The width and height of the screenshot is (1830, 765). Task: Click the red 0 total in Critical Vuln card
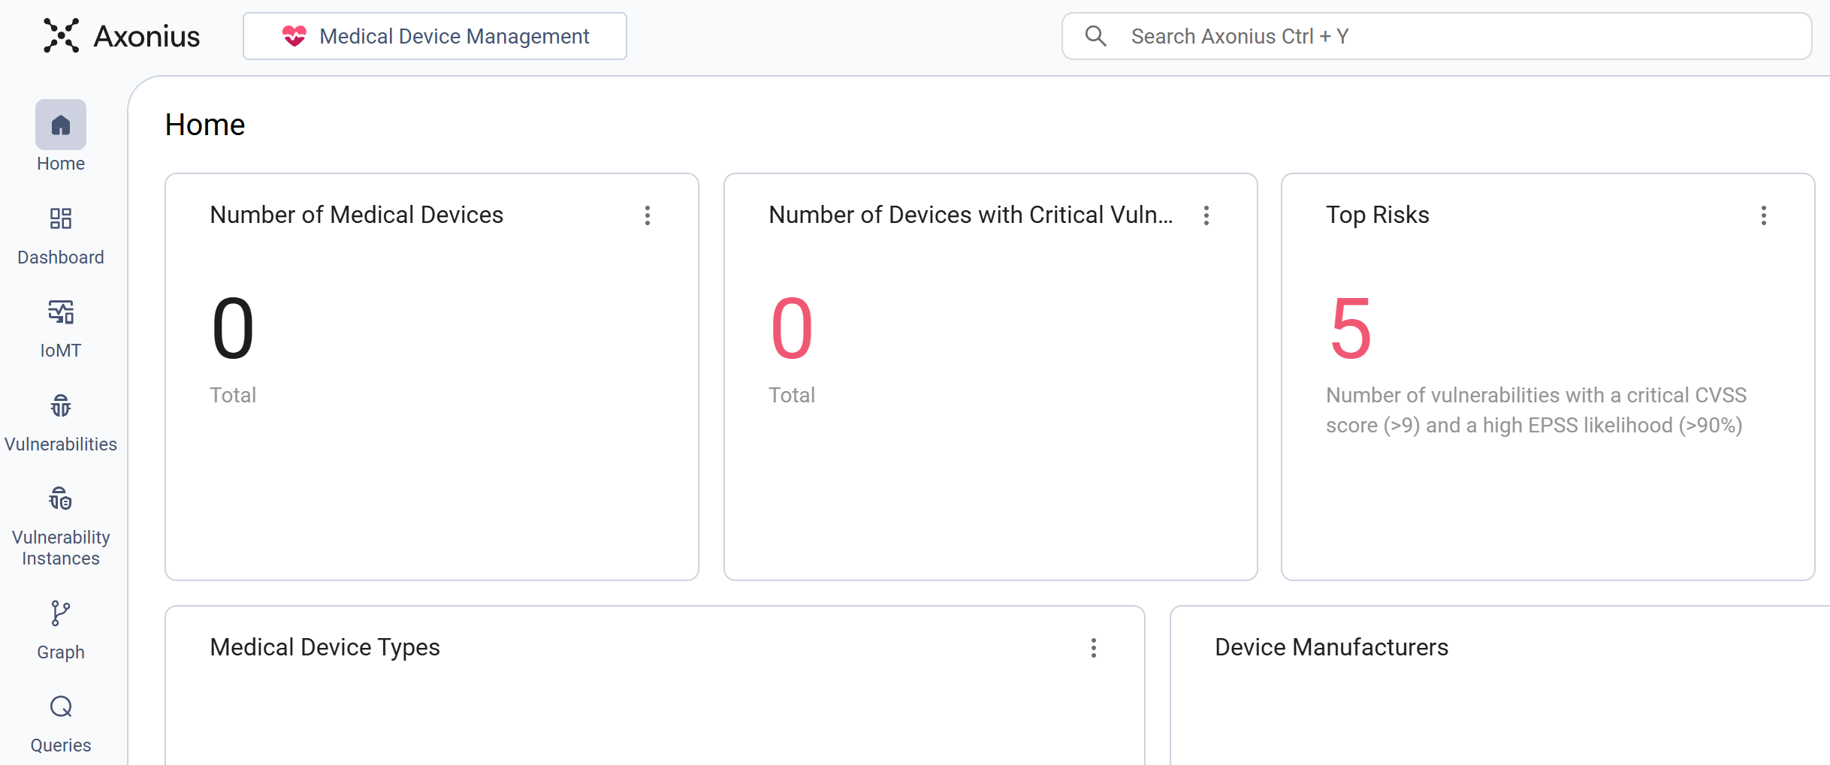792,328
